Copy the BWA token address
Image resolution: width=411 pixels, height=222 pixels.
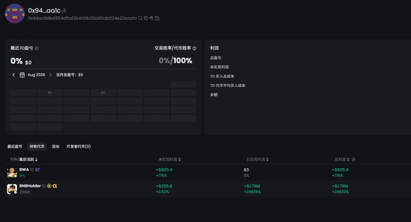tap(32, 170)
